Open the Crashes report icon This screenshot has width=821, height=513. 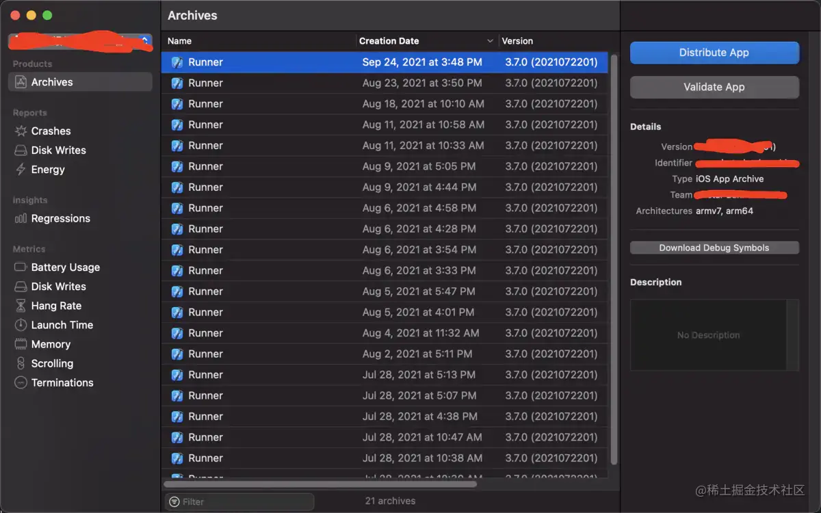pos(21,131)
